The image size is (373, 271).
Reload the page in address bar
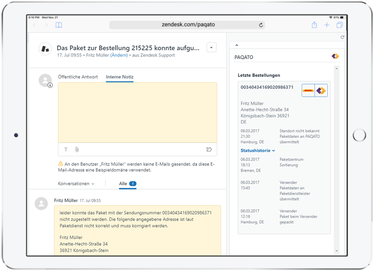coord(261,25)
